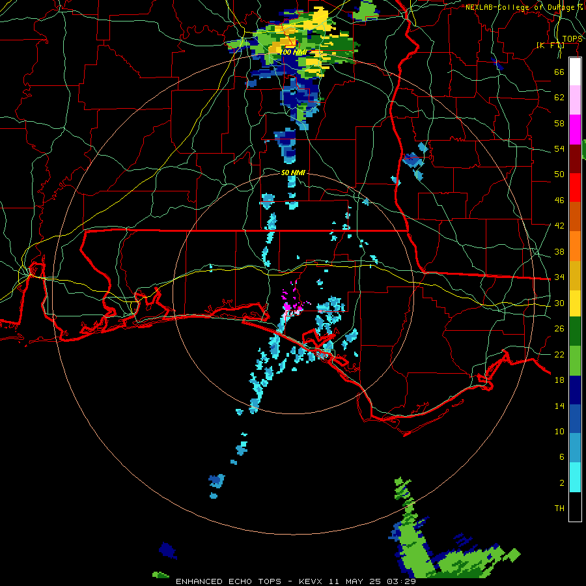Click the black TH legend swatch
The height and width of the screenshot is (586, 586).
pyautogui.click(x=575, y=507)
